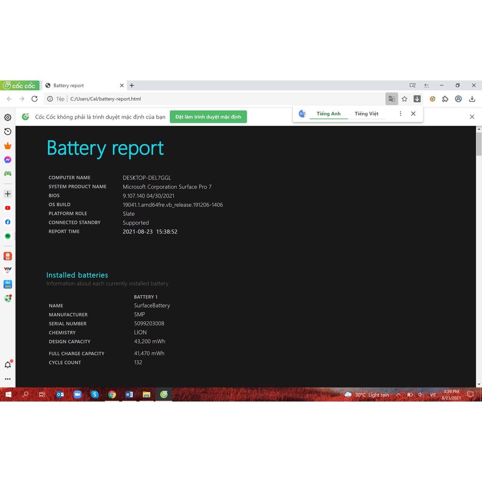Click the VIE input language indicator
482x482 pixels.
pyautogui.click(x=433, y=395)
